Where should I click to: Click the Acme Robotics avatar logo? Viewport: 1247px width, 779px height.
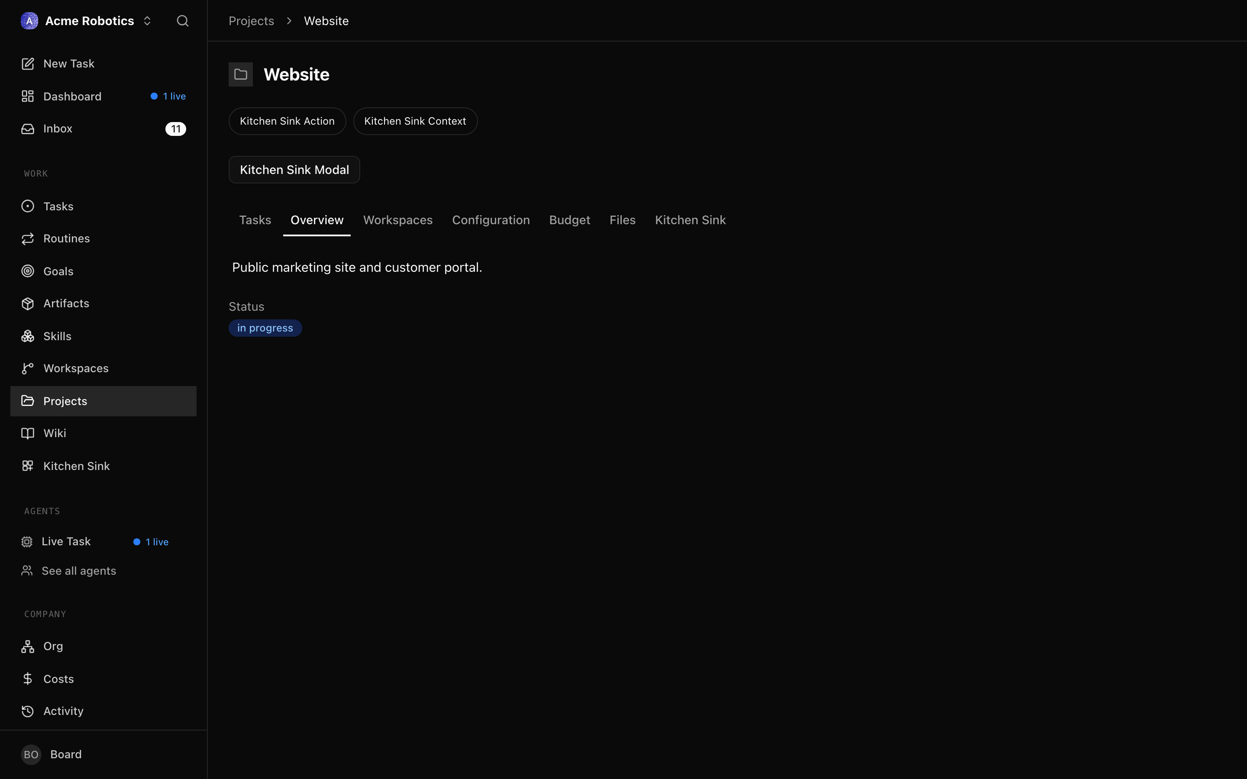click(x=29, y=21)
